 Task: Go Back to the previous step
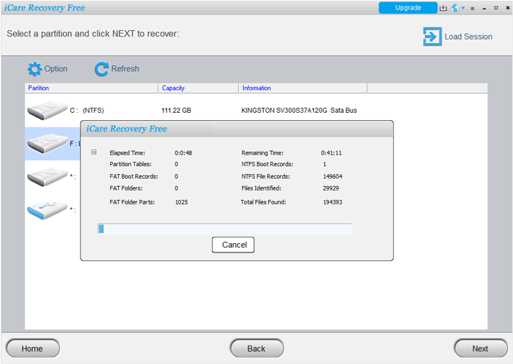[256, 349]
